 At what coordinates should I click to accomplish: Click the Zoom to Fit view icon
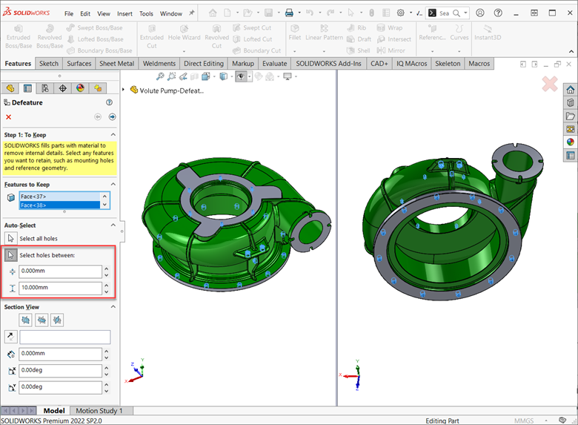tap(160, 76)
